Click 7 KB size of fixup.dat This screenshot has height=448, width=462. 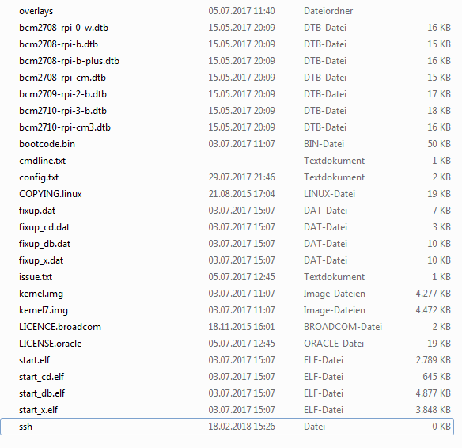(x=441, y=211)
